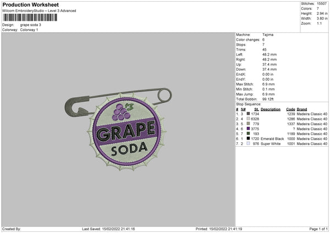Click the Wilcom EmbroideryStudio Level 3 Advanced text
Screen dimensions: 330x233
point(39,11)
